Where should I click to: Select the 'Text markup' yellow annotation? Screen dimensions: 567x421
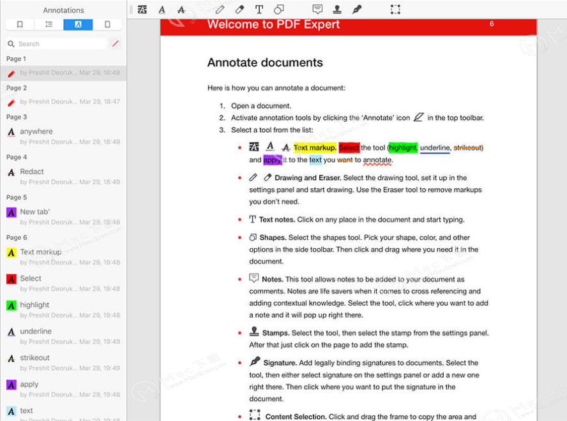pos(63,256)
